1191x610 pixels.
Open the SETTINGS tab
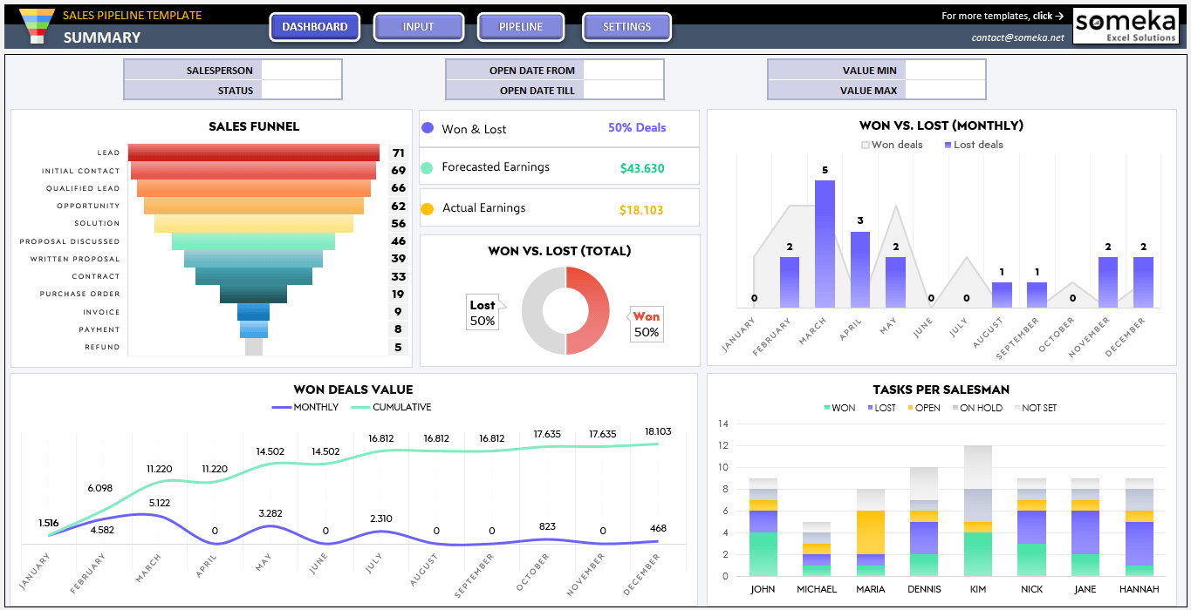[x=626, y=27]
